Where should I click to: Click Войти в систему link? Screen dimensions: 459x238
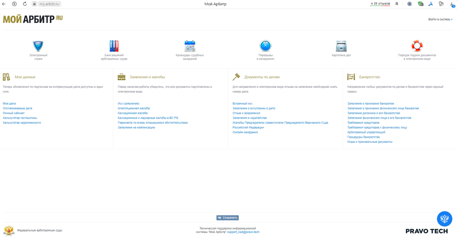pos(440,19)
